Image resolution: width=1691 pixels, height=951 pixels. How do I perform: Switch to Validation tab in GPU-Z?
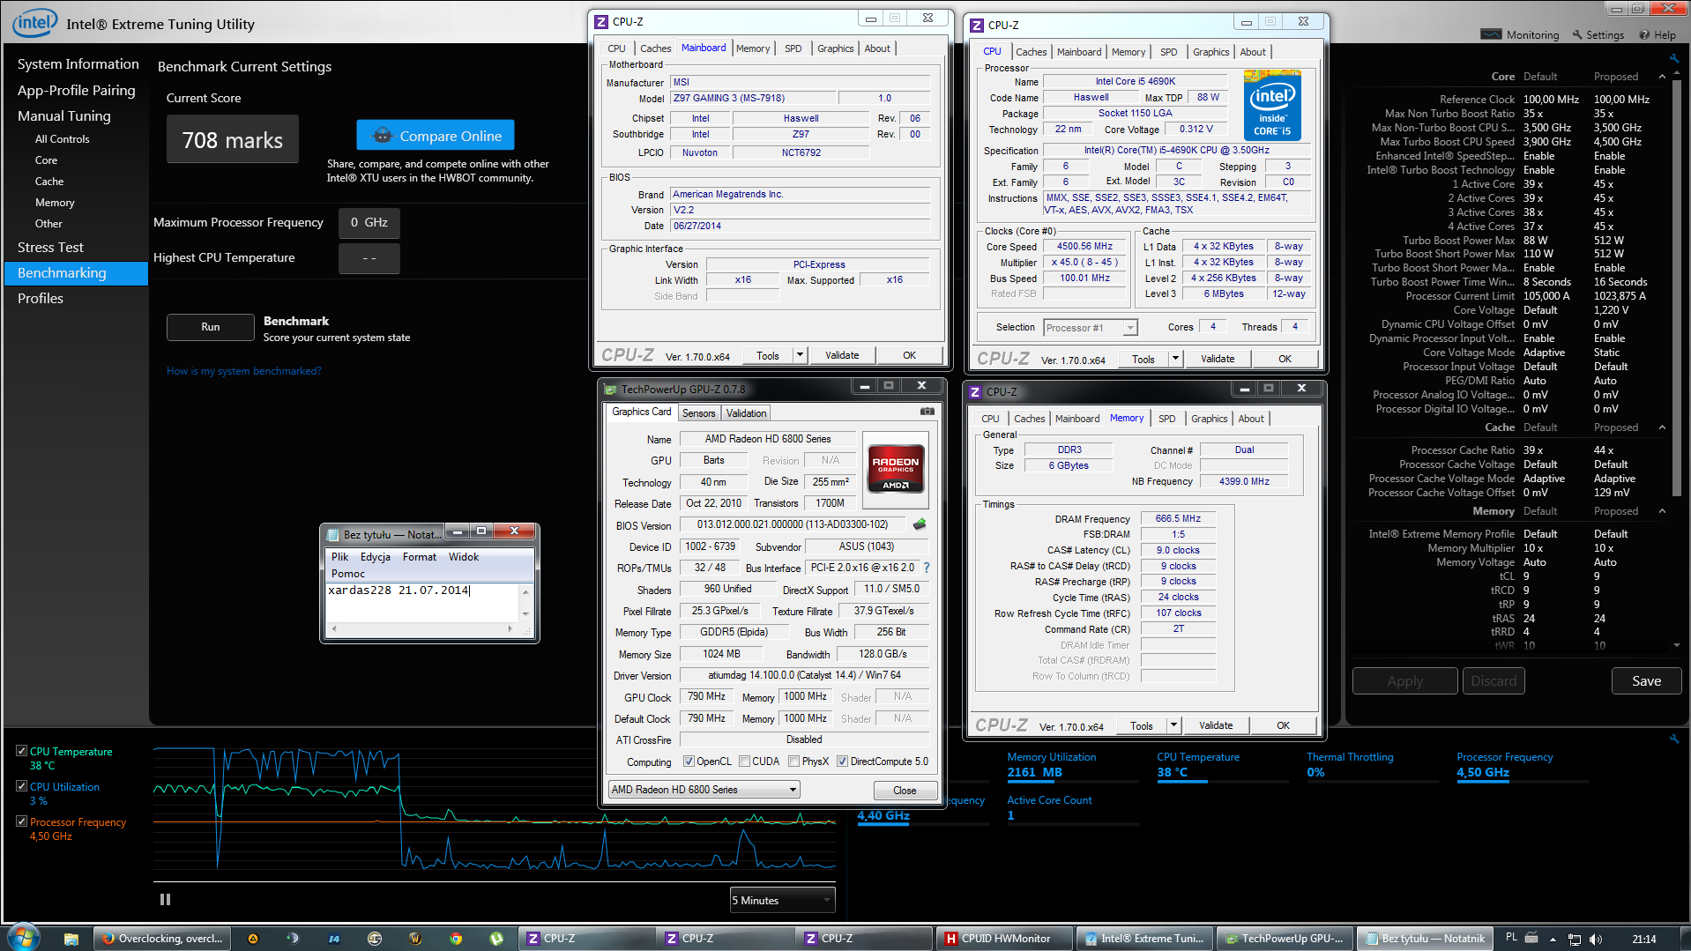coord(747,413)
